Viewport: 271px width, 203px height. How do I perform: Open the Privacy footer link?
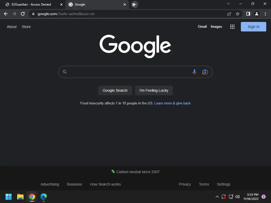click(185, 184)
